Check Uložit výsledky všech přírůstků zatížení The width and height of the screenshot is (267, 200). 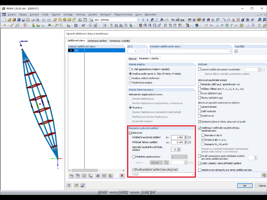coord(200,164)
